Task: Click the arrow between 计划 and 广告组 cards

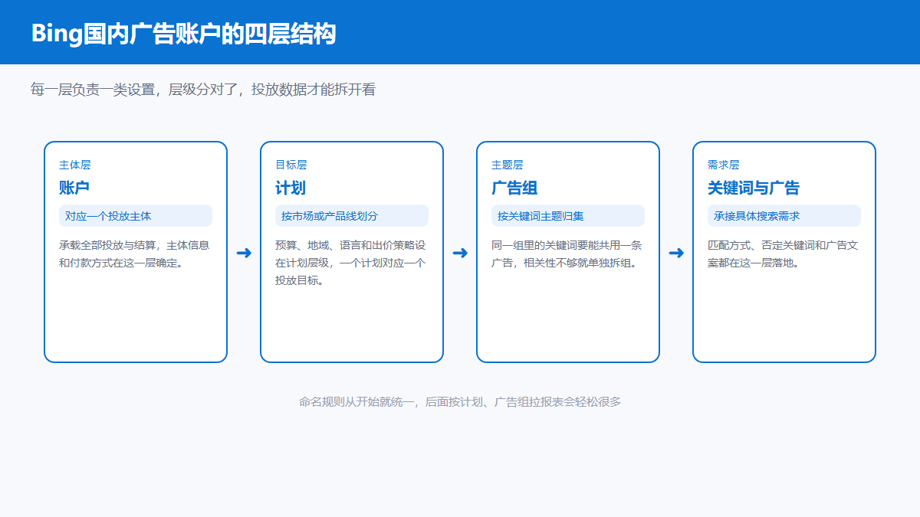Action: click(460, 253)
